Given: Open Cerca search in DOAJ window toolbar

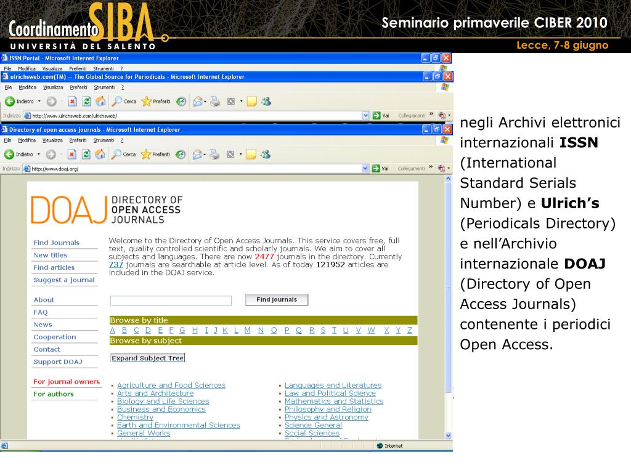Looking at the screenshot, I should pos(124,154).
